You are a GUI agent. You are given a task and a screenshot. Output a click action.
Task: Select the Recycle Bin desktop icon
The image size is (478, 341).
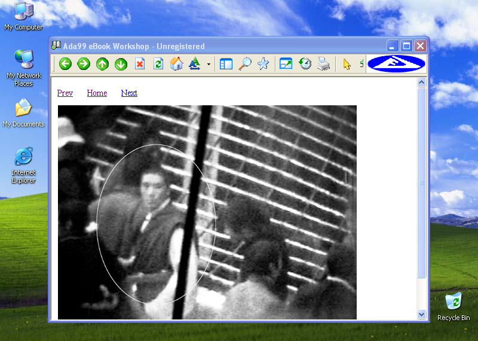pyautogui.click(x=454, y=306)
